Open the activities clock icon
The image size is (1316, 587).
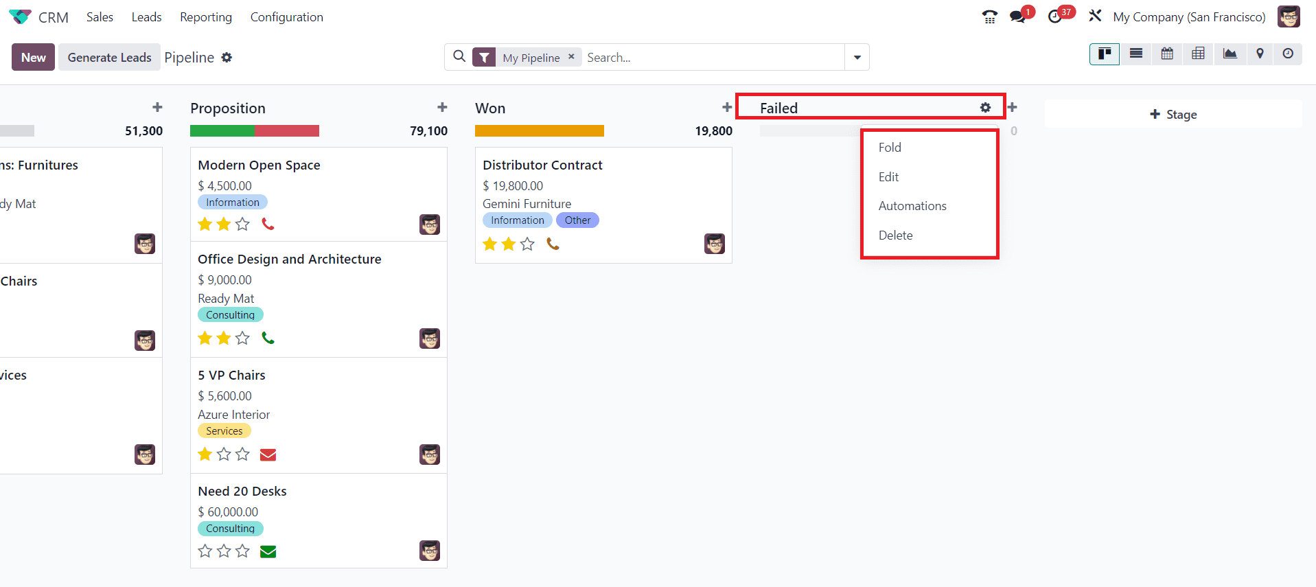coord(1055,16)
